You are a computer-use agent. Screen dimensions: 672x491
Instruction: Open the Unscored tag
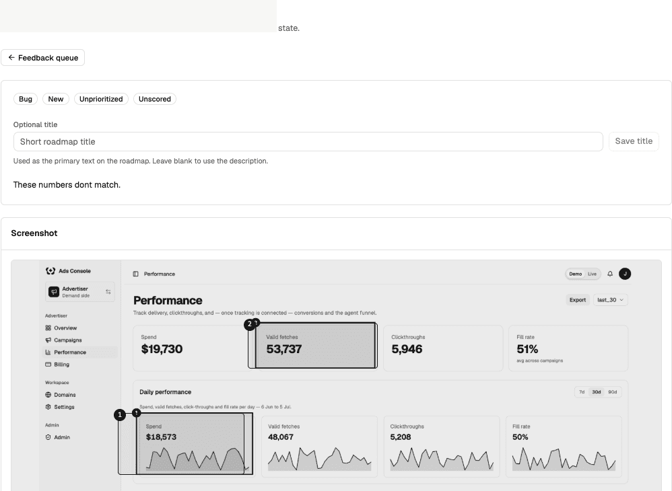[x=155, y=99]
